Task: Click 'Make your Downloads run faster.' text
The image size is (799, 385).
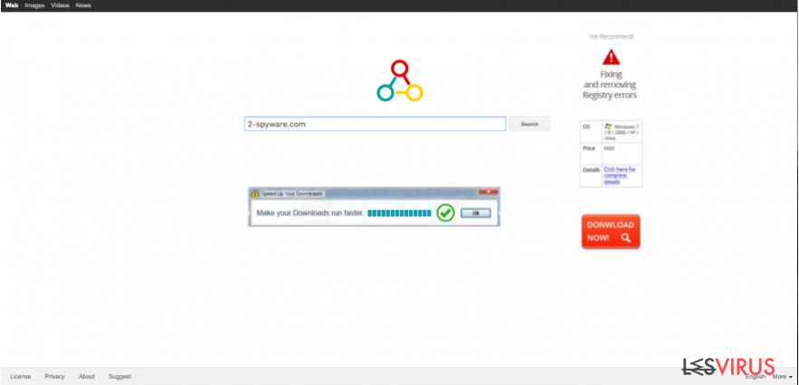Action: 309,213
